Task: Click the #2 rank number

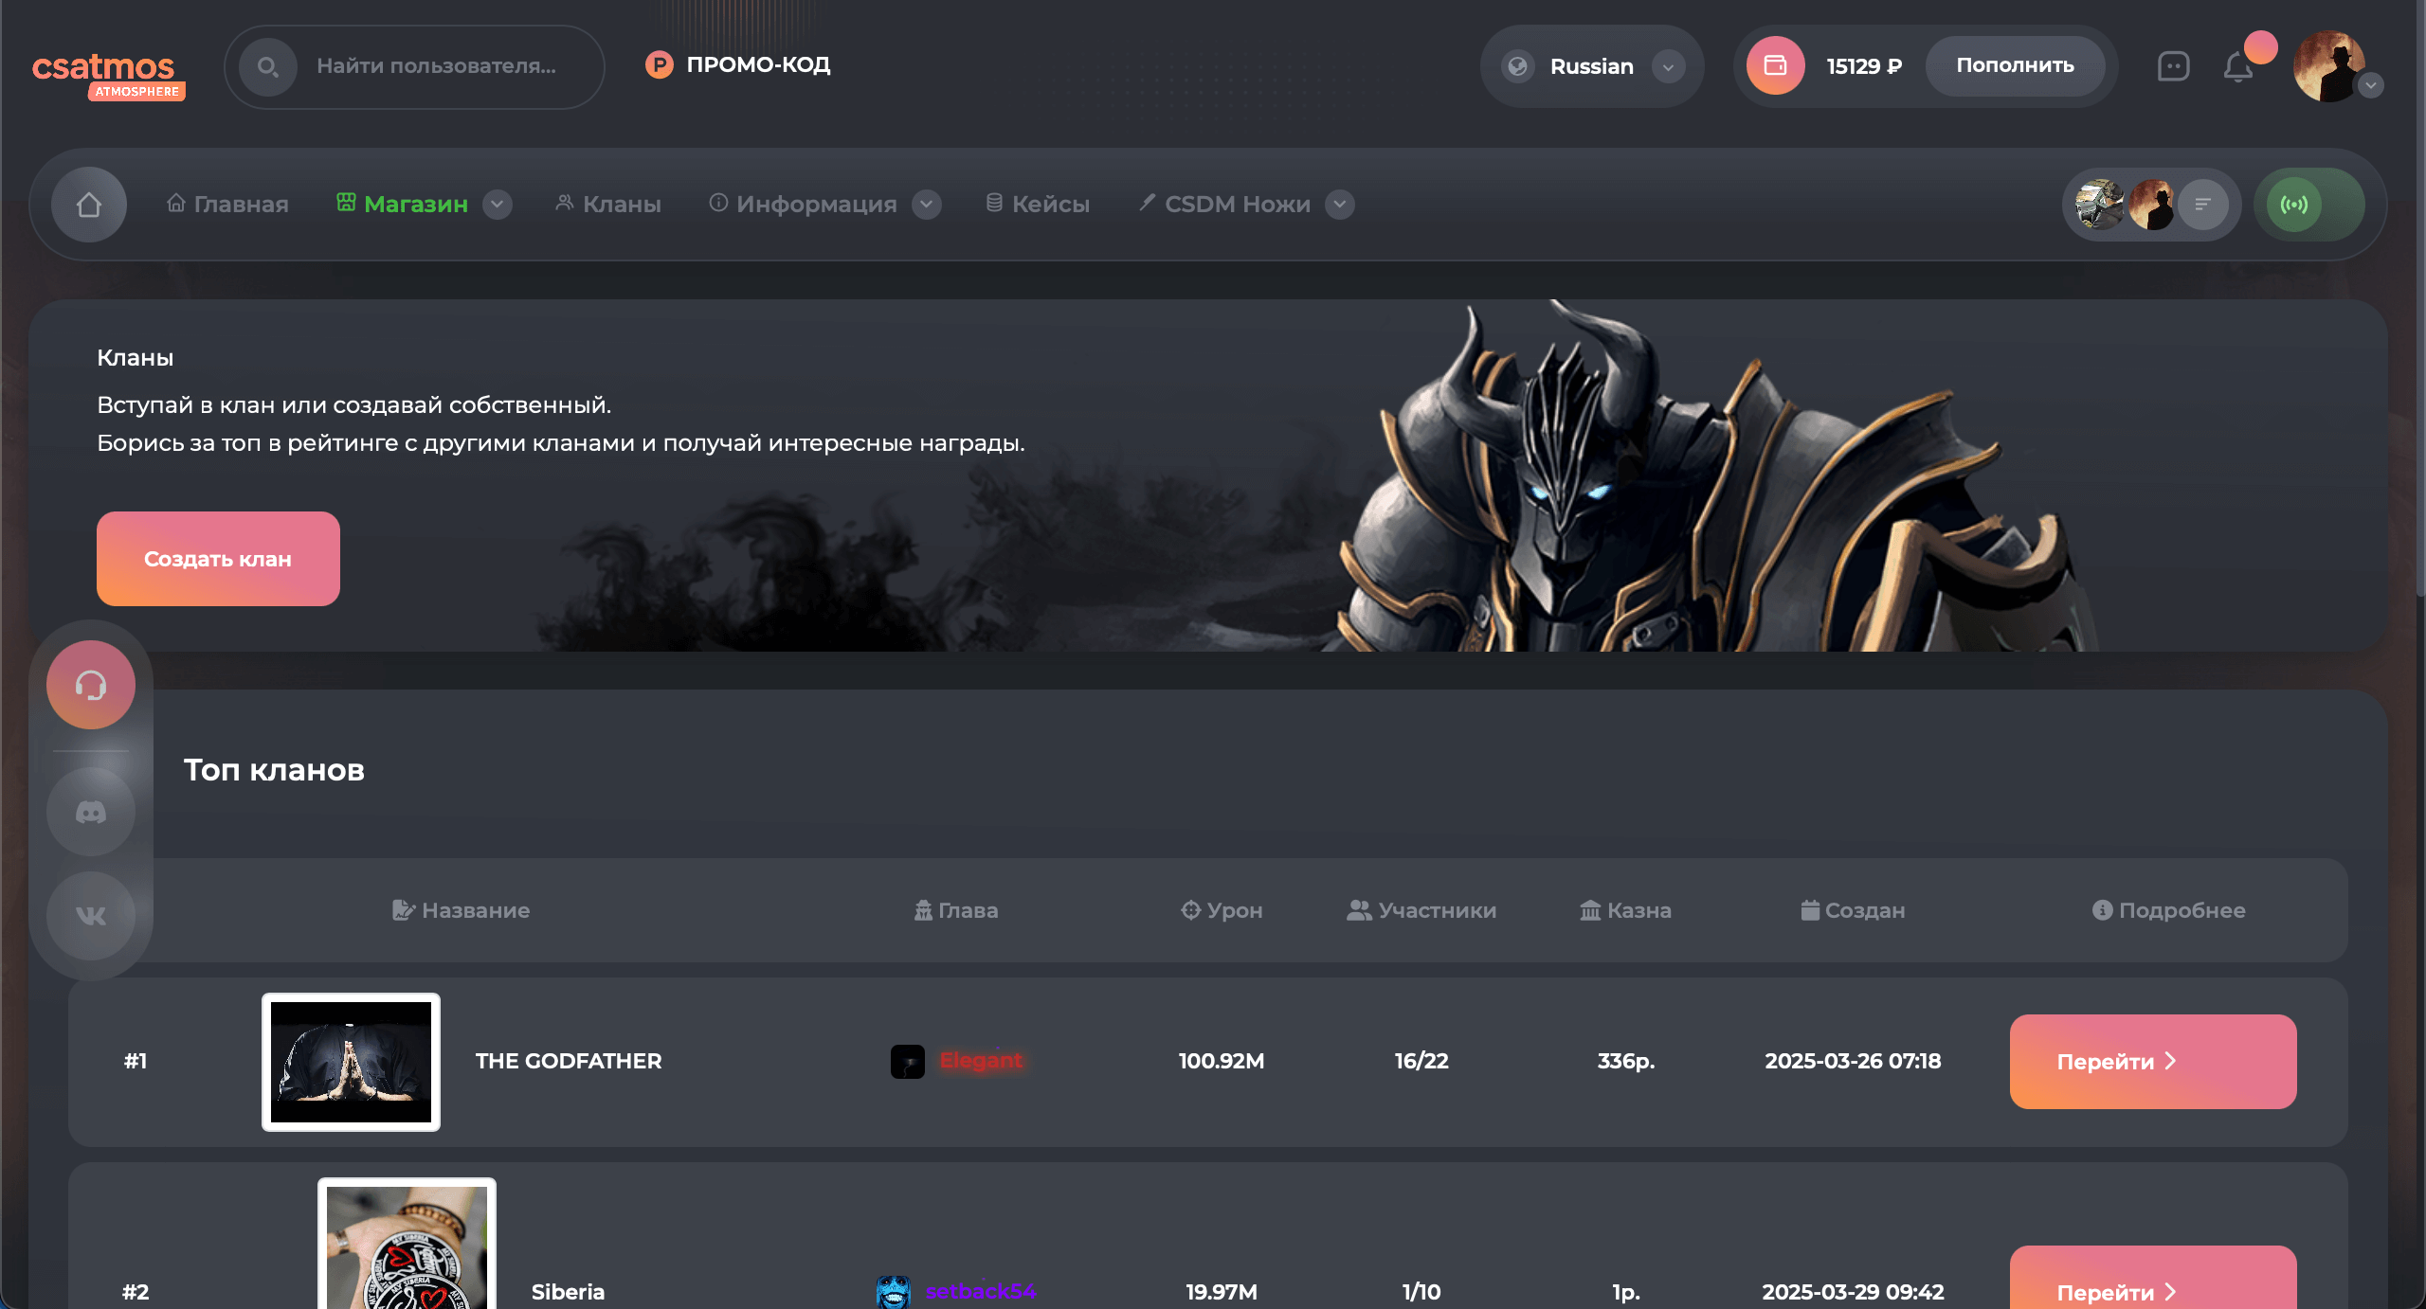Action: click(x=136, y=1292)
